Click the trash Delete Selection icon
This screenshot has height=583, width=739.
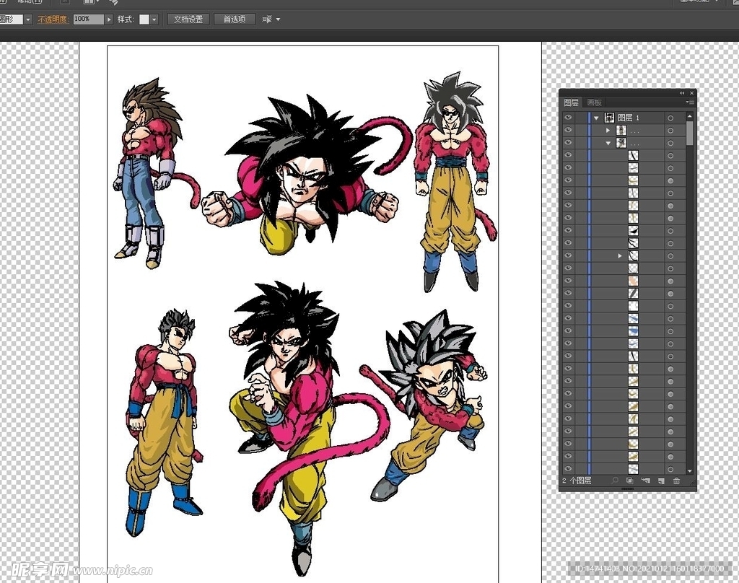pyautogui.click(x=676, y=481)
